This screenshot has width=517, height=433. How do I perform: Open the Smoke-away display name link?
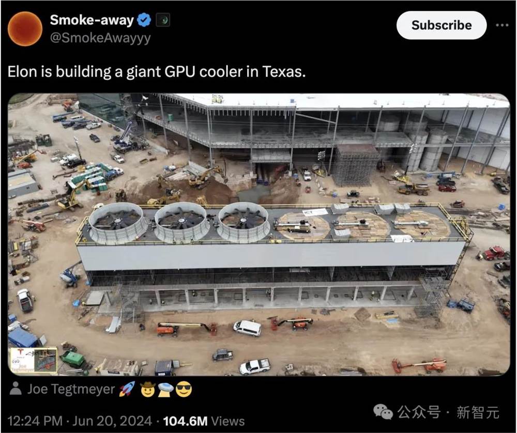click(x=92, y=20)
